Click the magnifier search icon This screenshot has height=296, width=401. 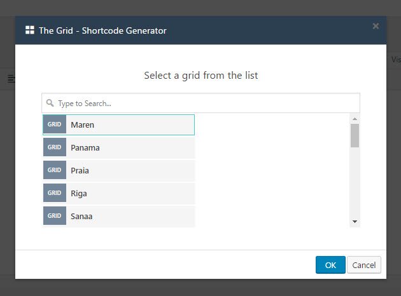50,103
